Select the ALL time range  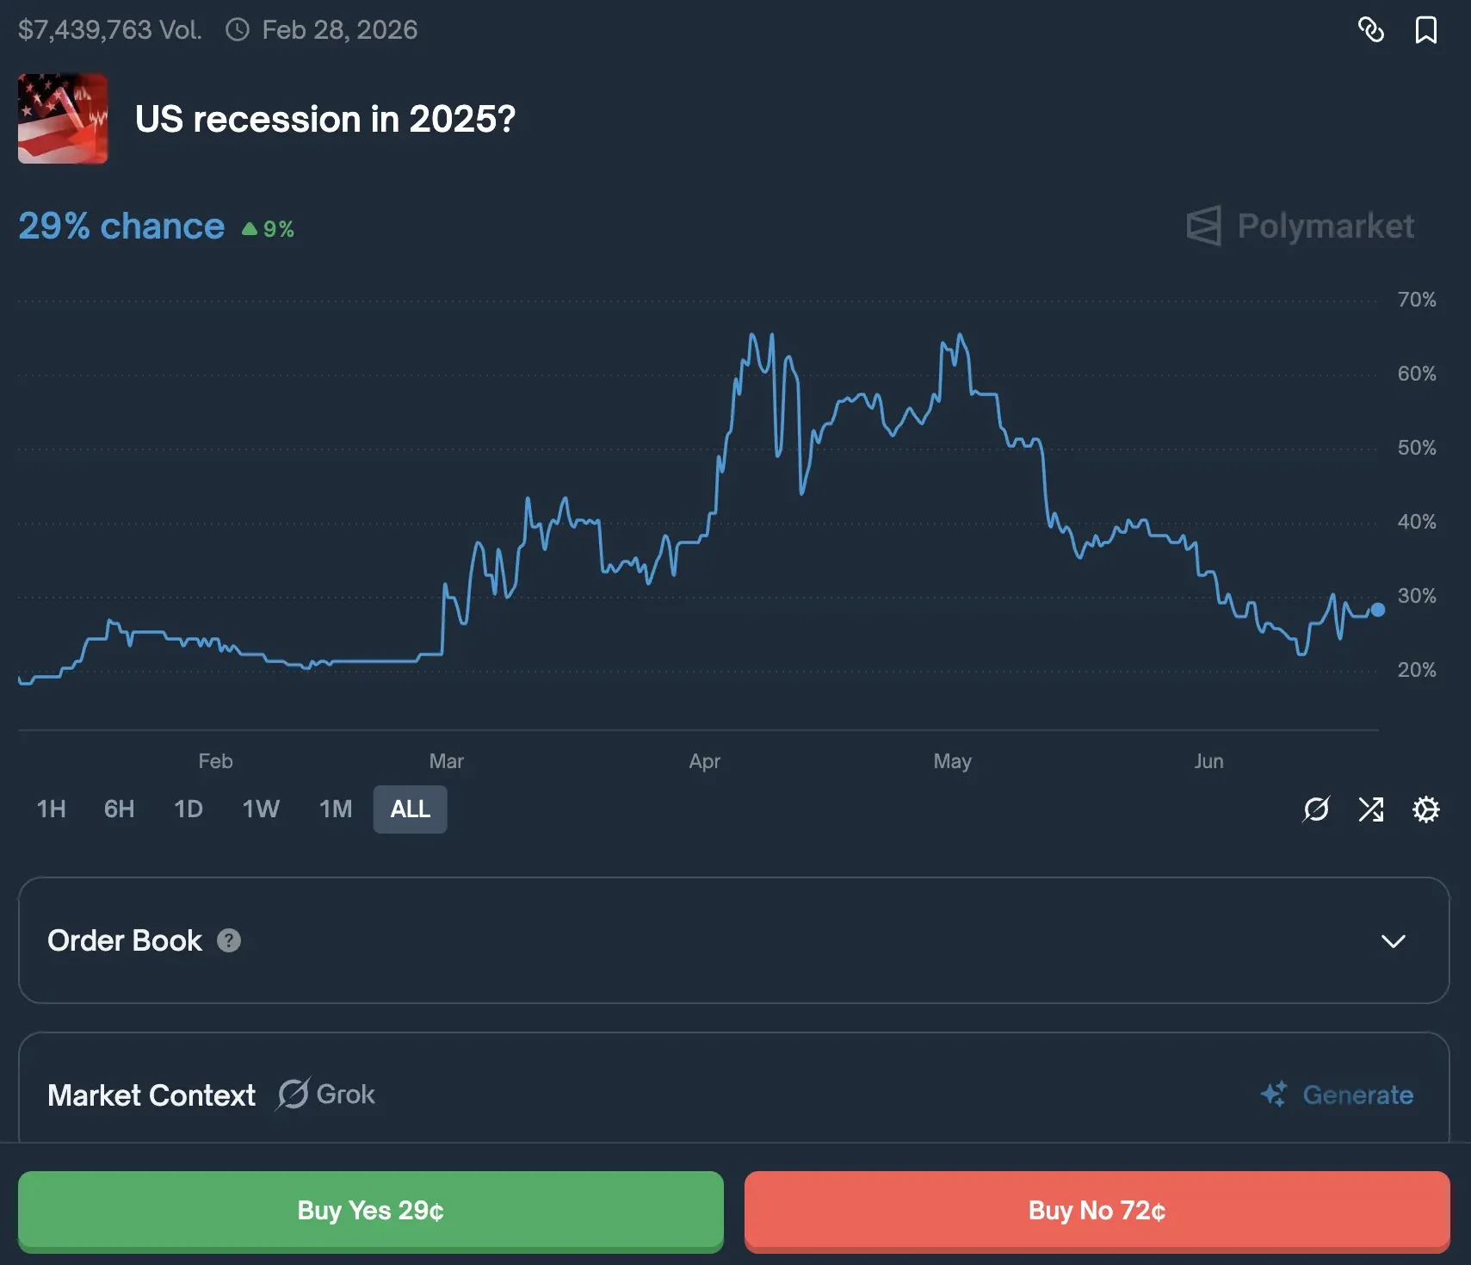tap(410, 809)
